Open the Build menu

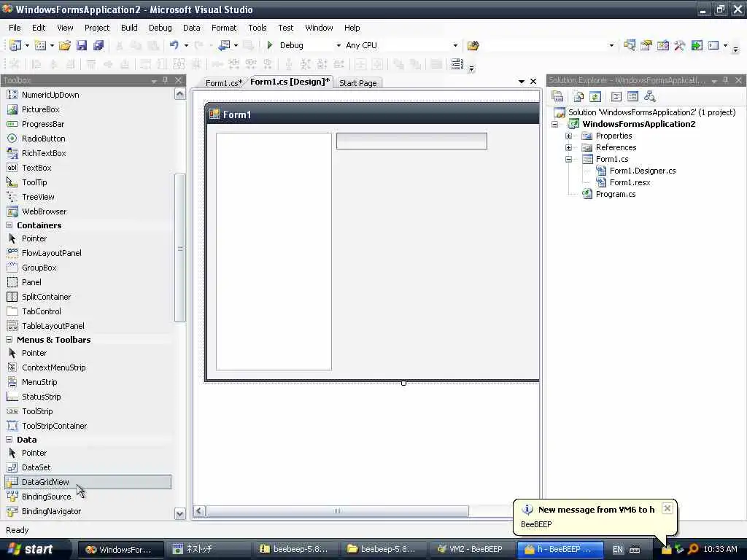tap(129, 28)
